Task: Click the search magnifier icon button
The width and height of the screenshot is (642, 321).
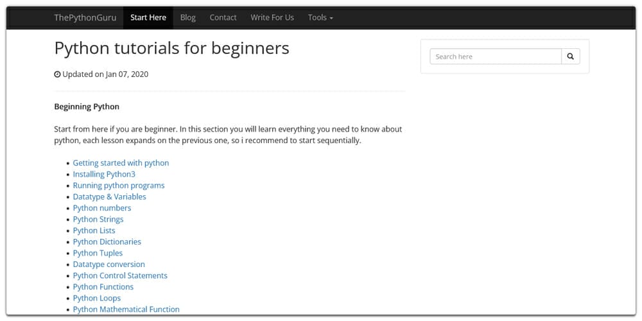Action: click(x=570, y=56)
